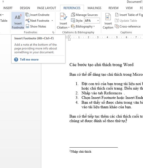Click Show Notes icon
The image size is (143, 168).
click(27, 26)
